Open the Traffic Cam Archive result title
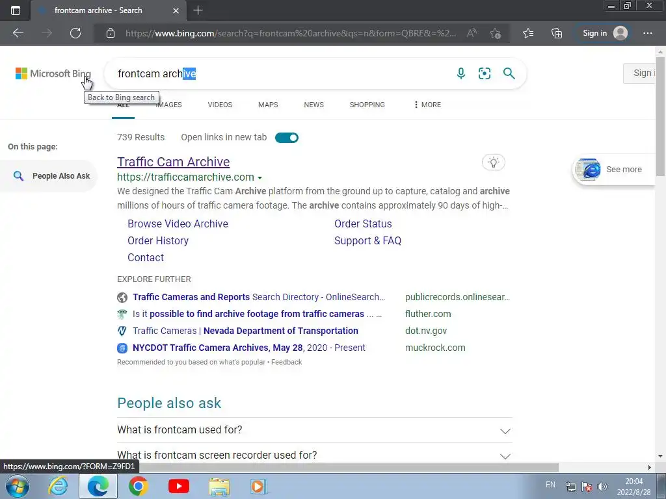666x499 pixels. coord(173,162)
